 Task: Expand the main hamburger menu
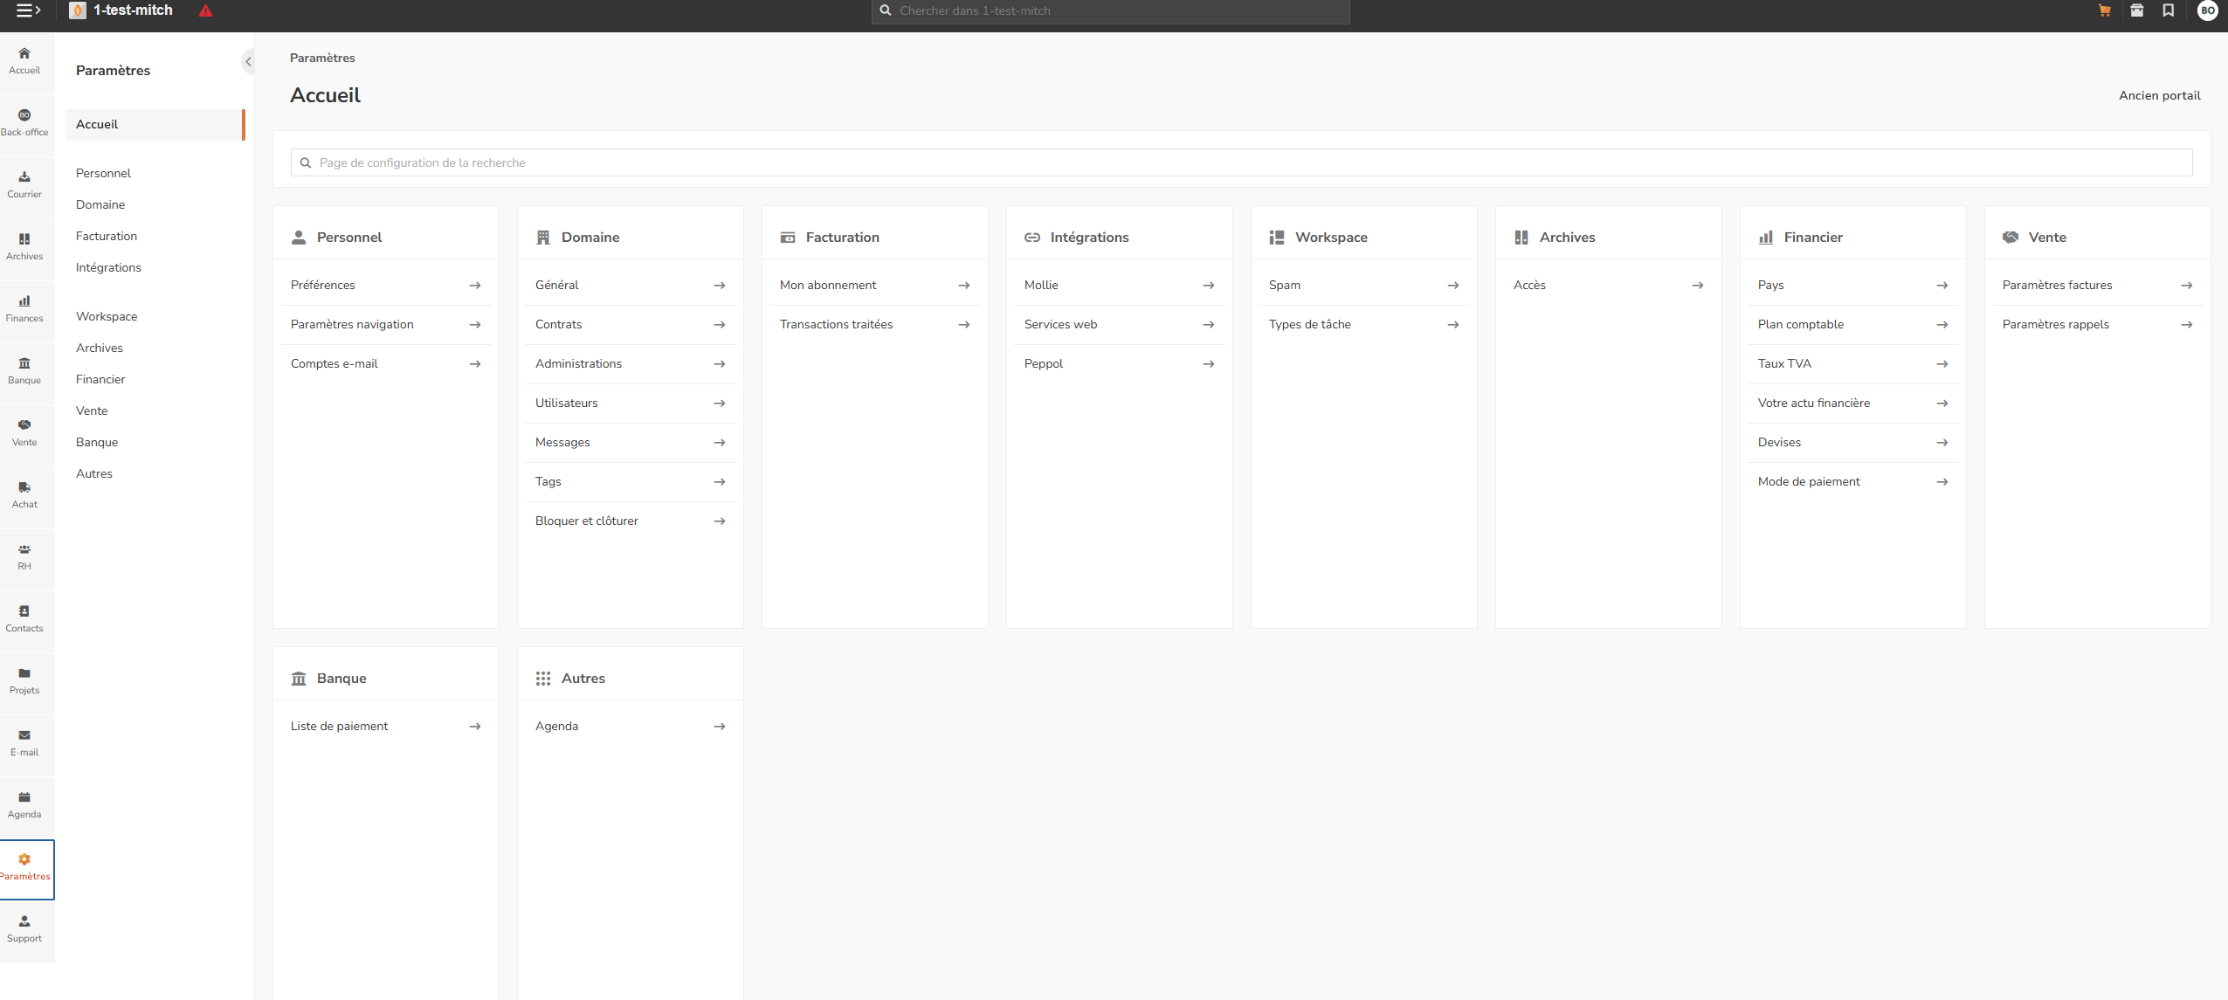click(x=28, y=10)
